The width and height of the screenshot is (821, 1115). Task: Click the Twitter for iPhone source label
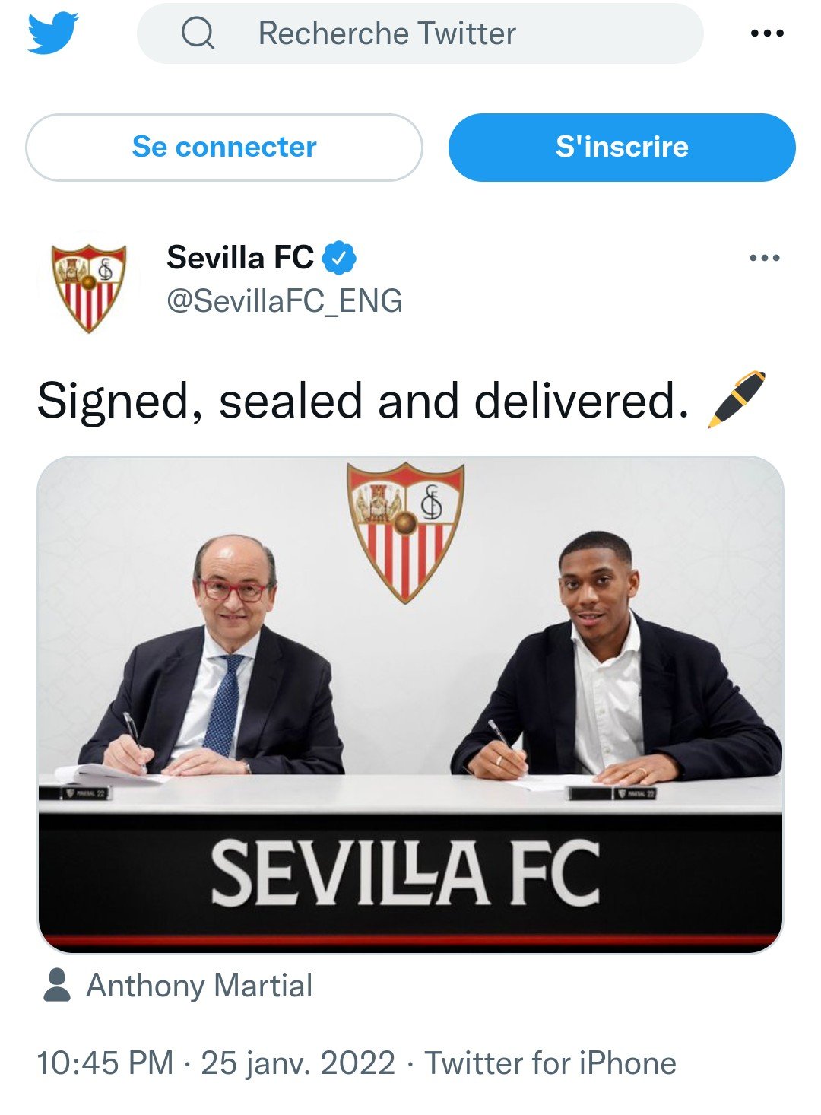(x=550, y=1063)
